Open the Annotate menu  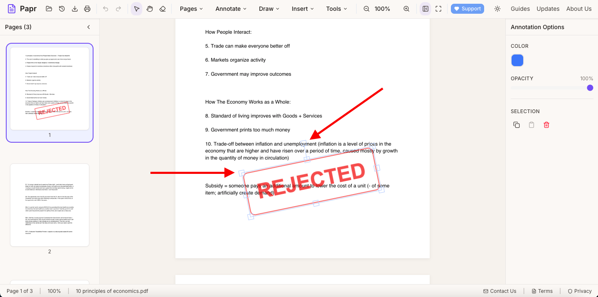(231, 8)
